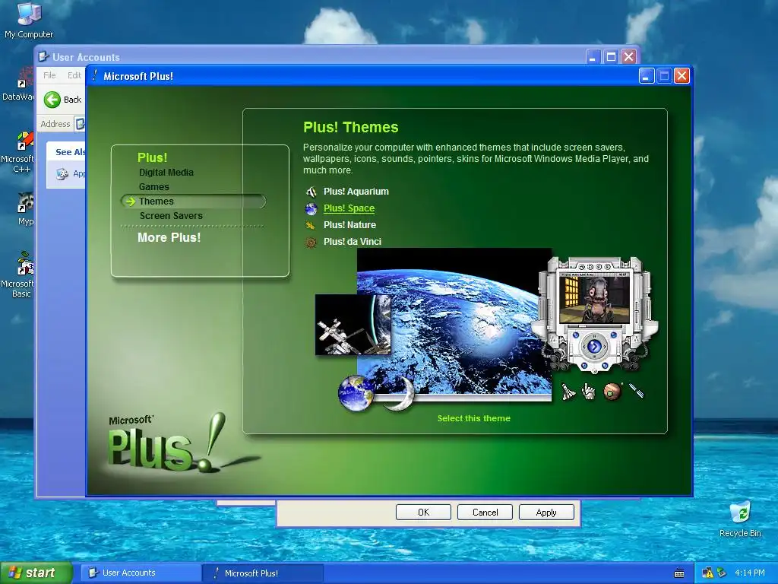Open My Computer desktop icon

(29, 20)
